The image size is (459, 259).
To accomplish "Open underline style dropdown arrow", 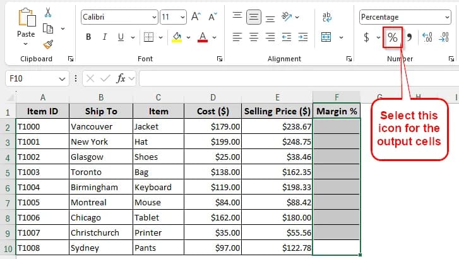I will pyautogui.click(x=133, y=37).
